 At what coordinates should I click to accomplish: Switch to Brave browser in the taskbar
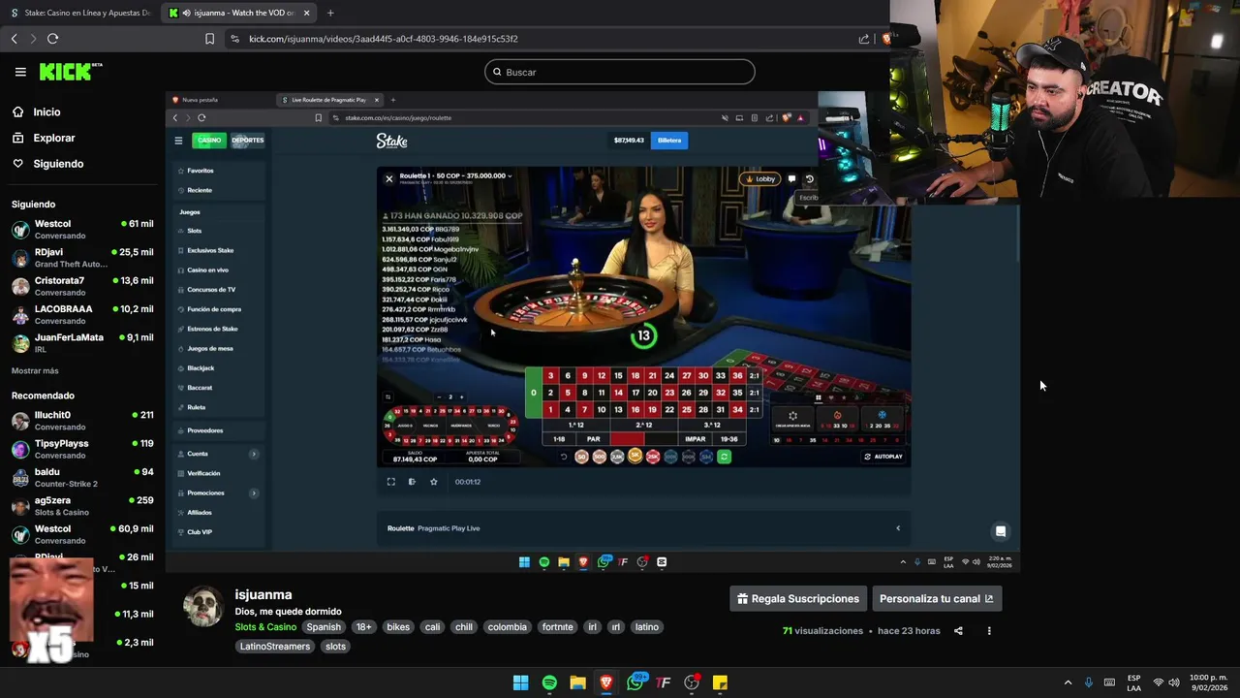point(606,682)
